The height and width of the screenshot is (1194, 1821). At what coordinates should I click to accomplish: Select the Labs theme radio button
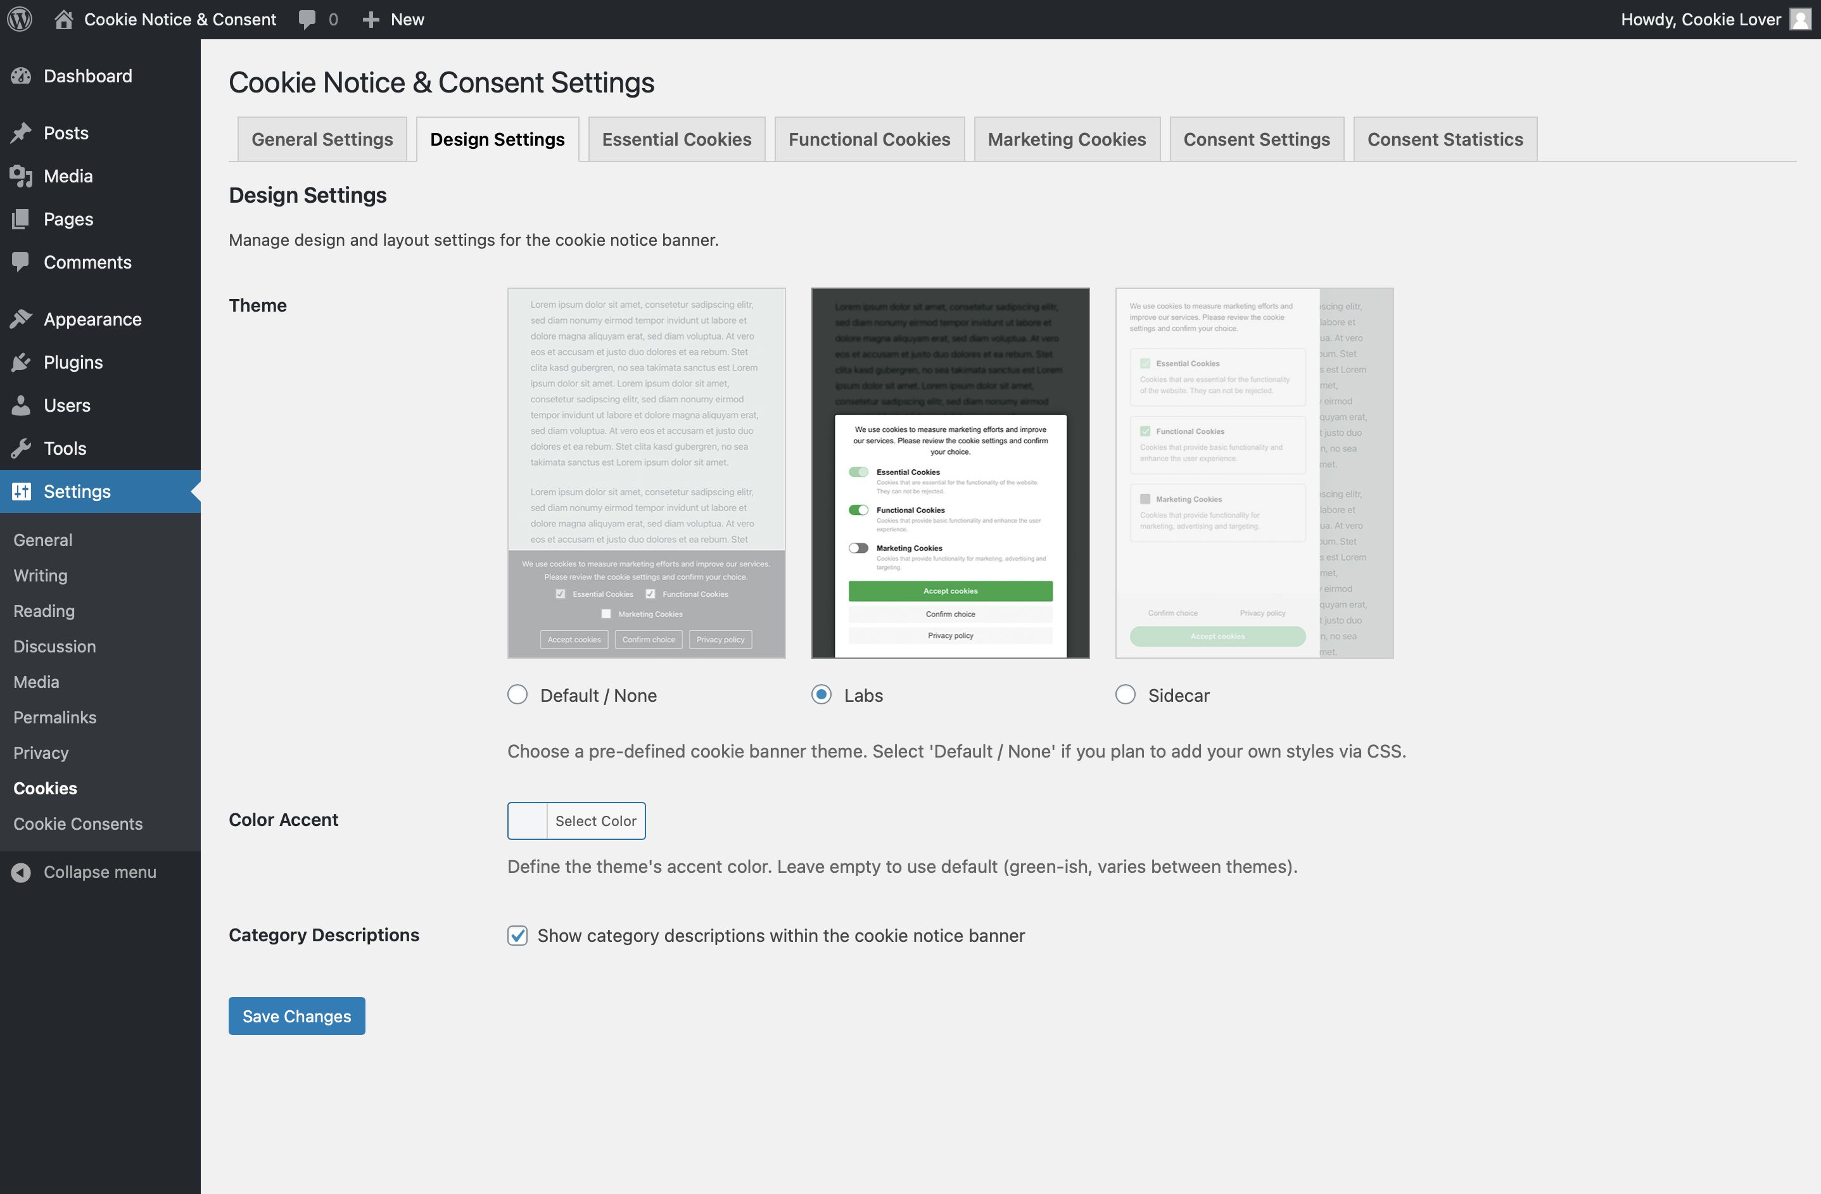[x=821, y=694]
